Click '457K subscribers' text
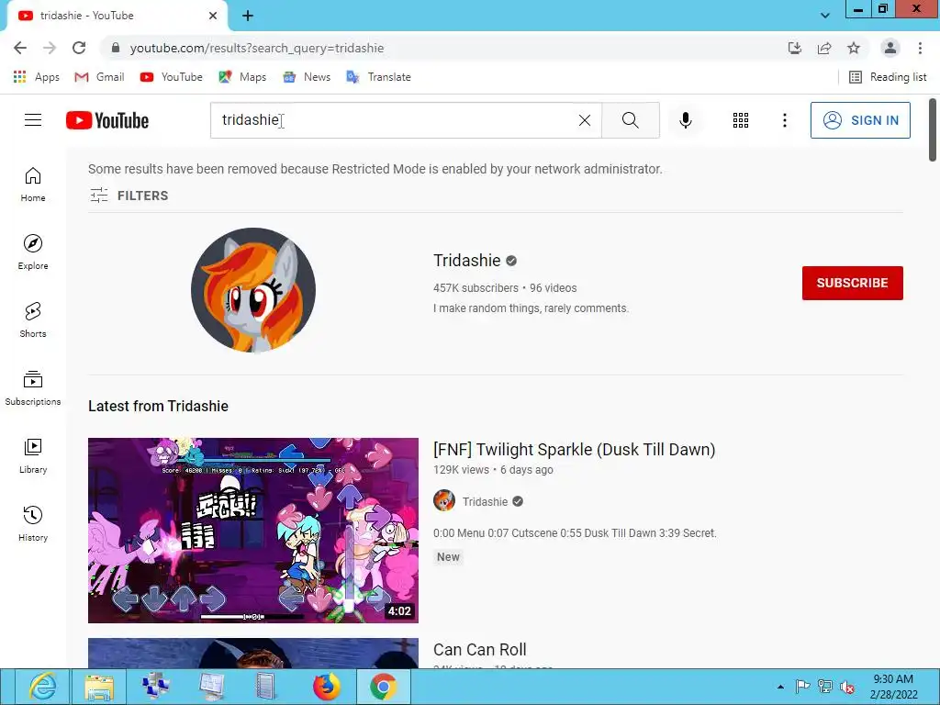 (476, 288)
